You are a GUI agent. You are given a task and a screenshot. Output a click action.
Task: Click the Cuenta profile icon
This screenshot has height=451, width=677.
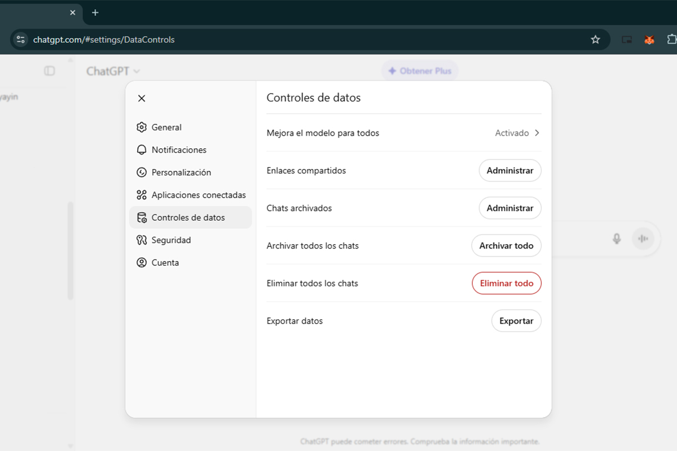click(142, 263)
